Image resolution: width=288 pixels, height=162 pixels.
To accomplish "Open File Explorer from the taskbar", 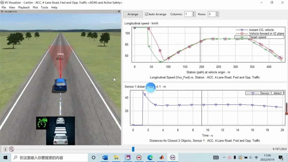I will point(116,157).
